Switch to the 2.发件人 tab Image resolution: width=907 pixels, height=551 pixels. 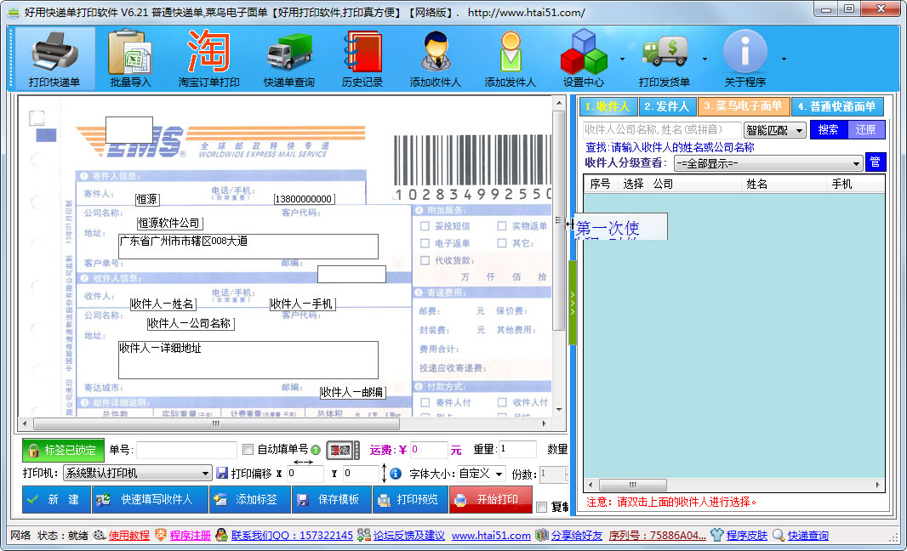click(667, 106)
